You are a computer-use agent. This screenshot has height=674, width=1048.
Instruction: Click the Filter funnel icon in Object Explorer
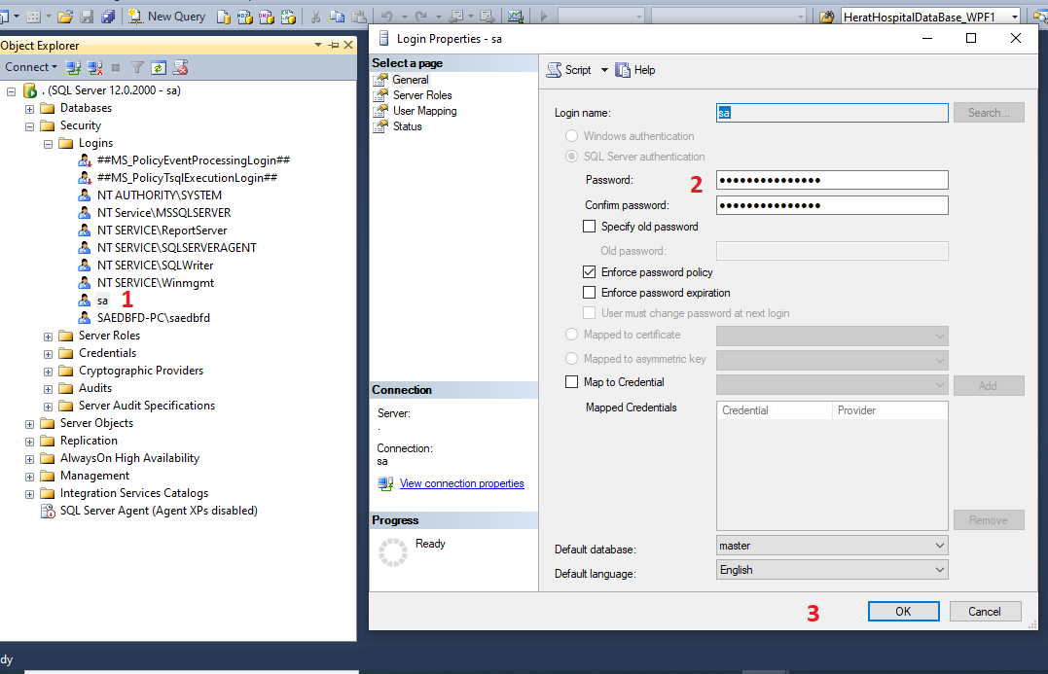tap(137, 67)
